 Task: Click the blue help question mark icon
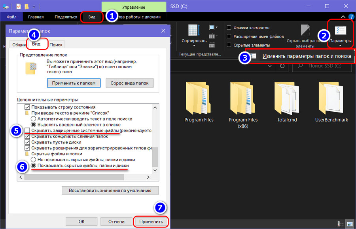(351, 17)
